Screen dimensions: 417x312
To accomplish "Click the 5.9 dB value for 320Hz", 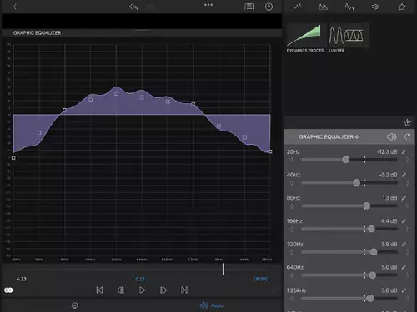I will coord(389,244).
